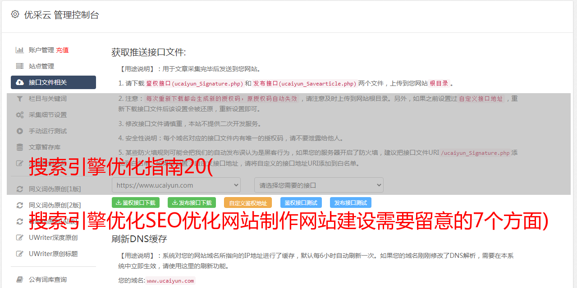The width and height of the screenshot is (577, 288).
Task: Click the gear icon beside 优采云 title
Action: [15, 14]
